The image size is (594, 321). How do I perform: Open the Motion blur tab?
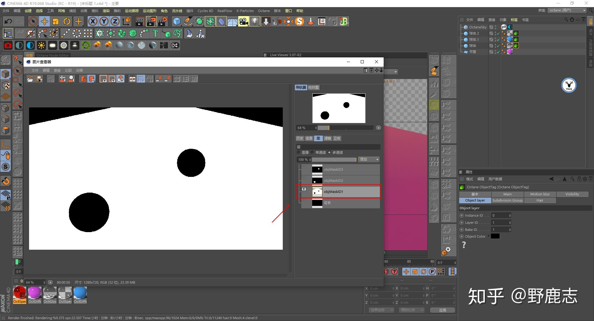[540, 194]
